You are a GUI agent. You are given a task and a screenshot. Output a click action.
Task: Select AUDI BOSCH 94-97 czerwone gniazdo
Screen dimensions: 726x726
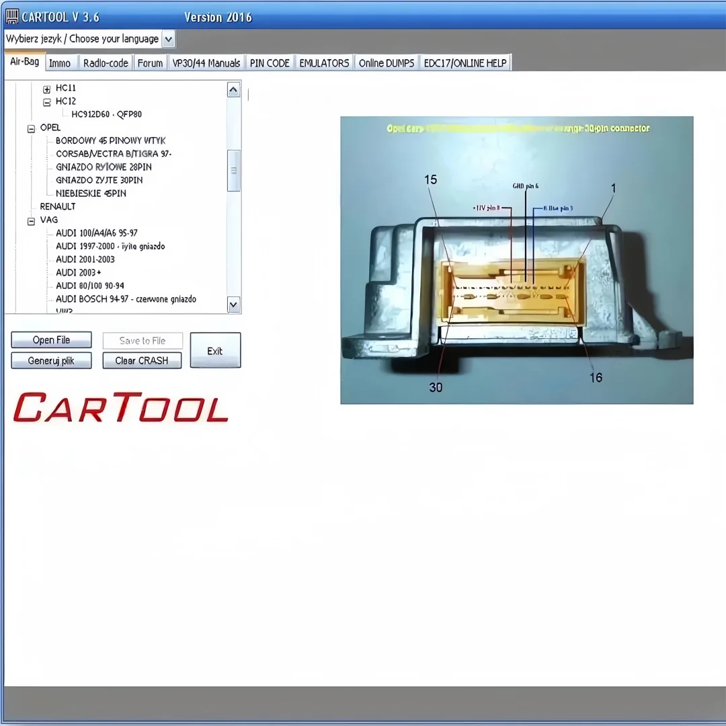126,299
